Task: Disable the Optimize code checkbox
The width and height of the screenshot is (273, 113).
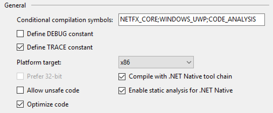Action: coord(20,104)
